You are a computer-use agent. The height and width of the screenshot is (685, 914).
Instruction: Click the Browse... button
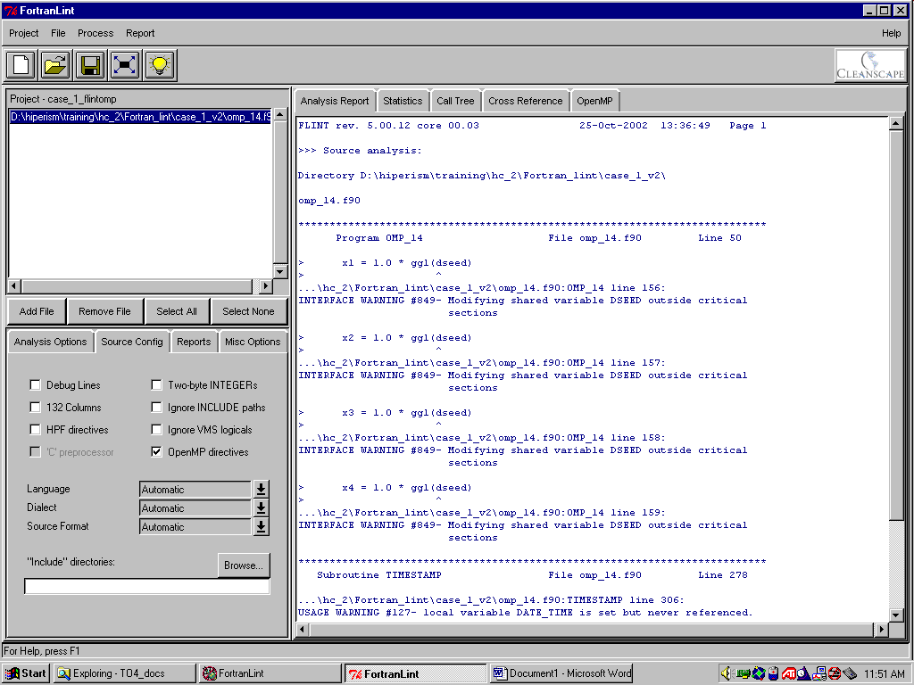pyautogui.click(x=244, y=565)
